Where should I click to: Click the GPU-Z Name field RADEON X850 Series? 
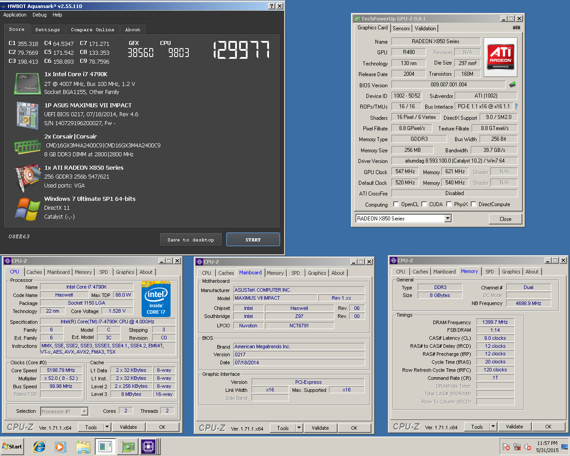tap(436, 41)
